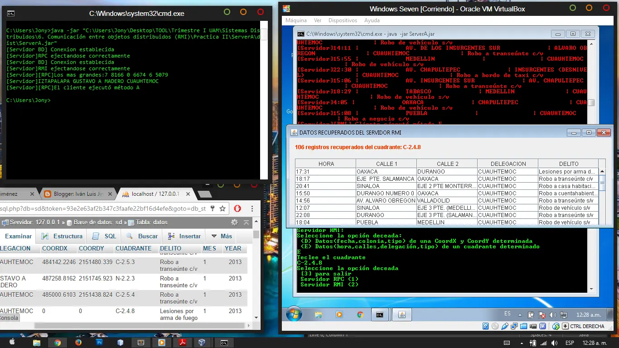The height and width of the screenshot is (348, 619).
Task: Open the Examinar tab in phpMyAdmin
Action: tap(19, 236)
